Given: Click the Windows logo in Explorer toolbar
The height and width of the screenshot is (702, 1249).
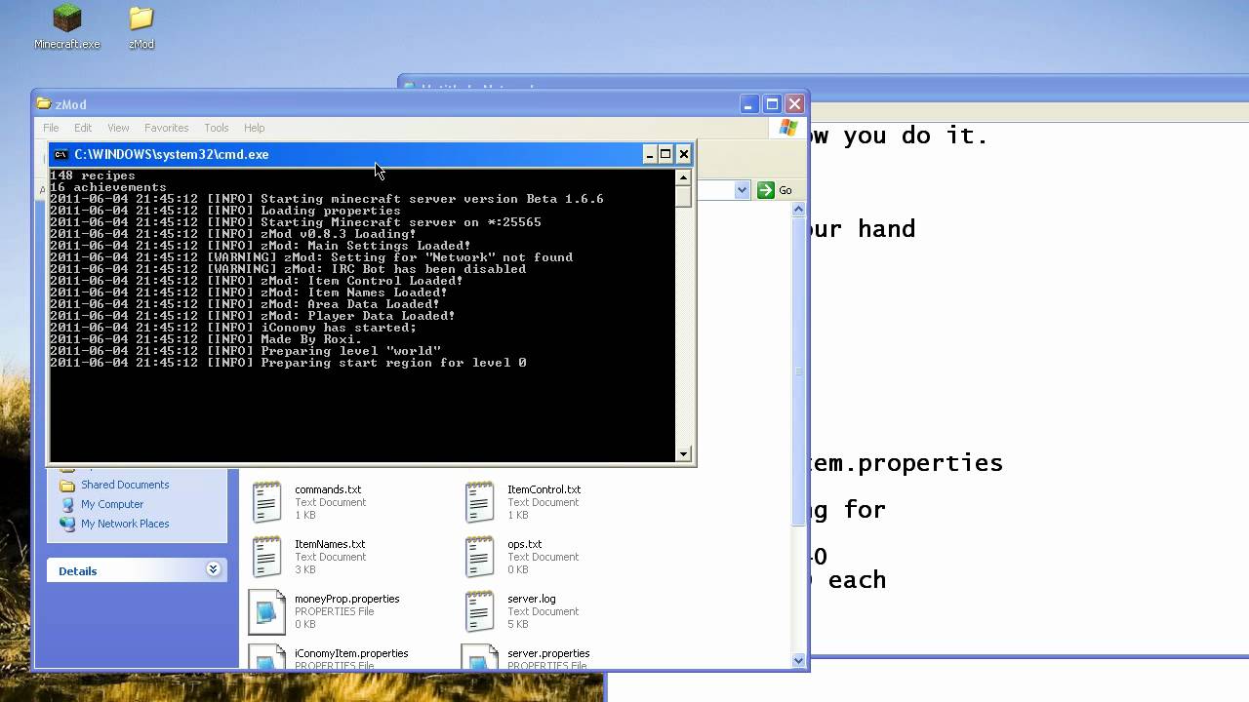Looking at the screenshot, I should coord(787,128).
